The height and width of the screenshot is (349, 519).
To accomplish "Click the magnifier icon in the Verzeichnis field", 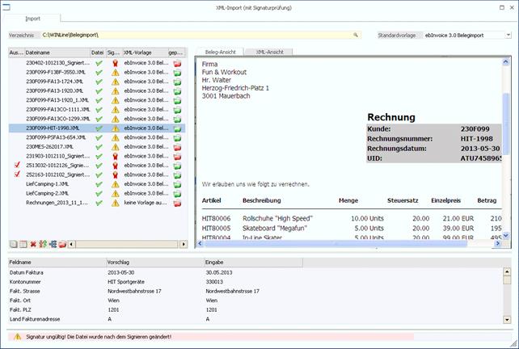I will pyautogui.click(x=355, y=36).
